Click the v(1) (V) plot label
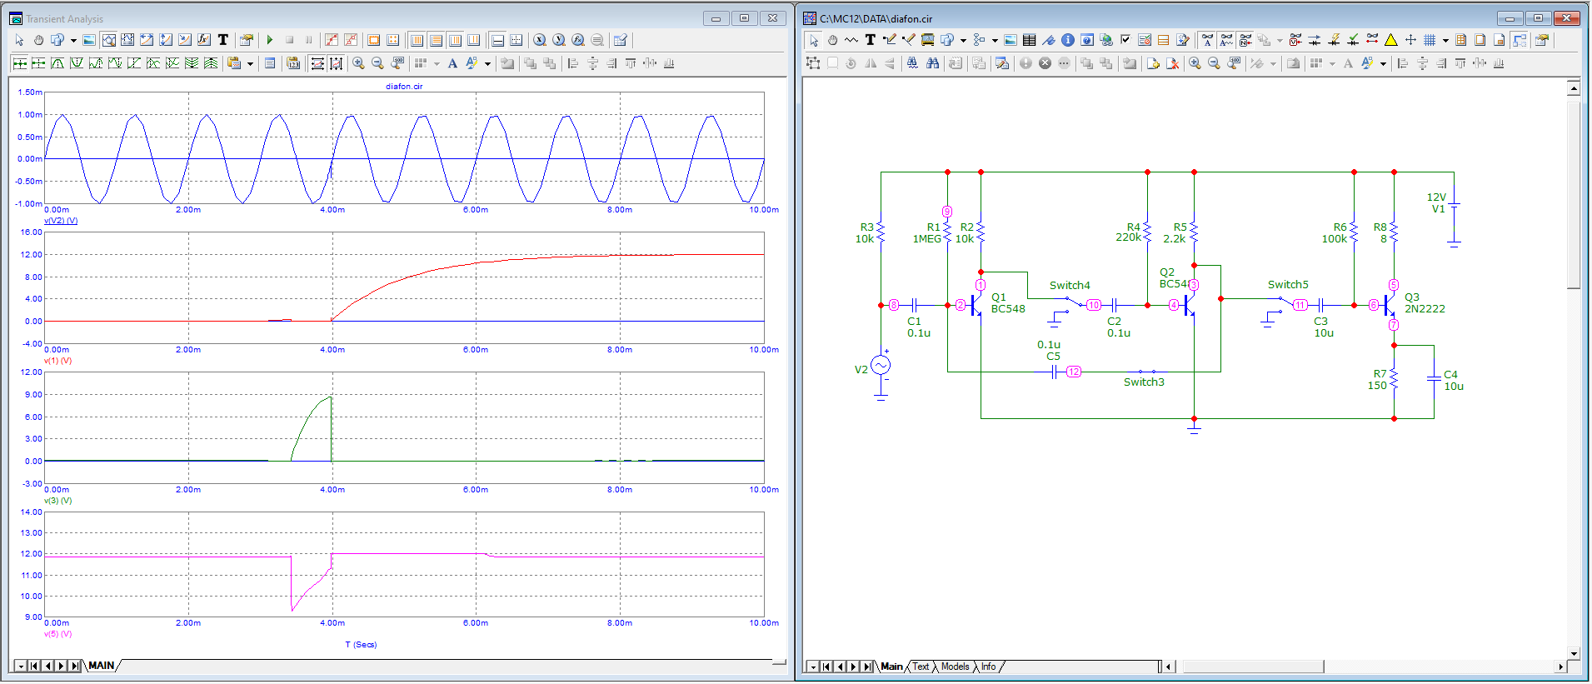Viewport: 1592px width, 684px height. [58, 361]
